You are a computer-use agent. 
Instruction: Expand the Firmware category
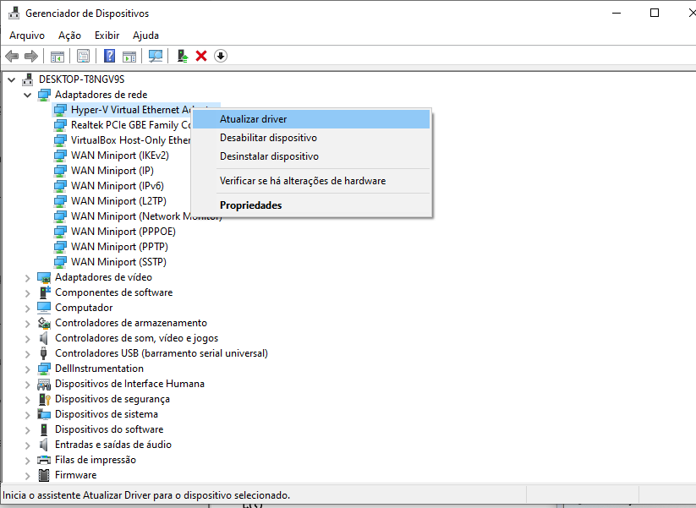tap(27, 475)
